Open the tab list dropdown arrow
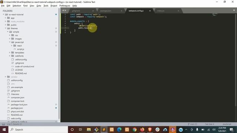Viewport: 237px width, 133px height. 234,10
